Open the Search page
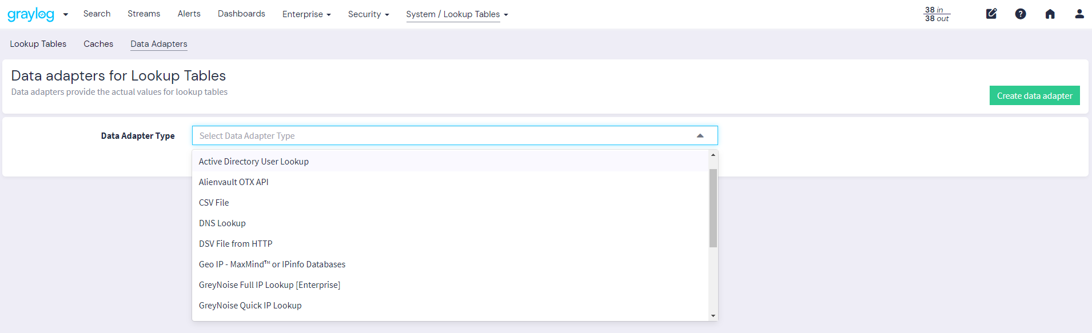The image size is (1092, 333). (97, 14)
